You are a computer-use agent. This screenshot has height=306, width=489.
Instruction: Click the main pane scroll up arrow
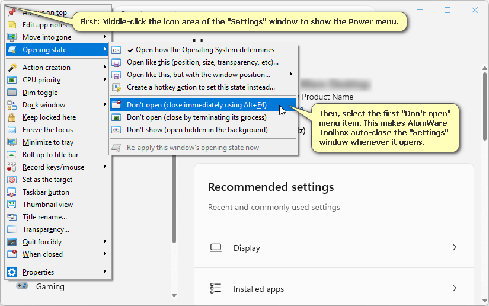[484, 68]
